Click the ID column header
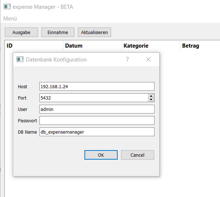 point(33,46)
